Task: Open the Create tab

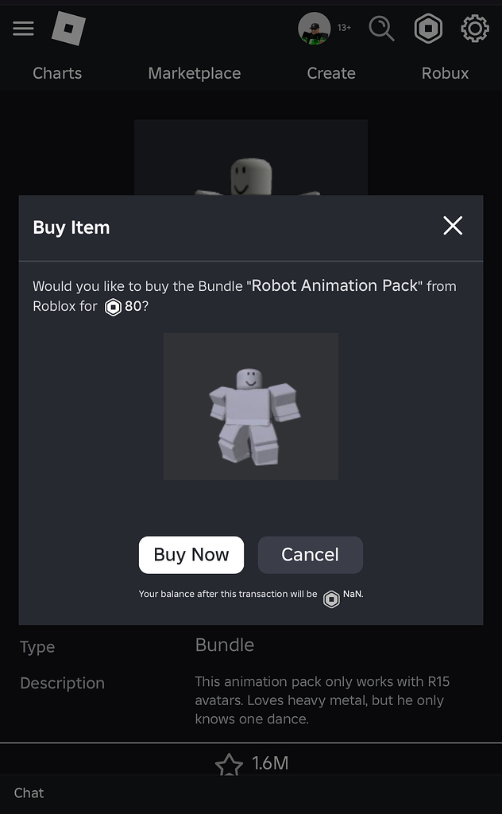Action: [x=331, y=73]
